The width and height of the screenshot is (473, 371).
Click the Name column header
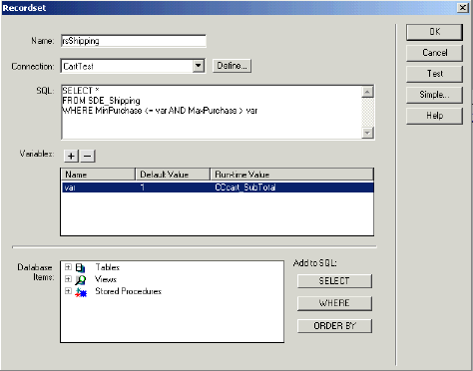click(98, 175)
